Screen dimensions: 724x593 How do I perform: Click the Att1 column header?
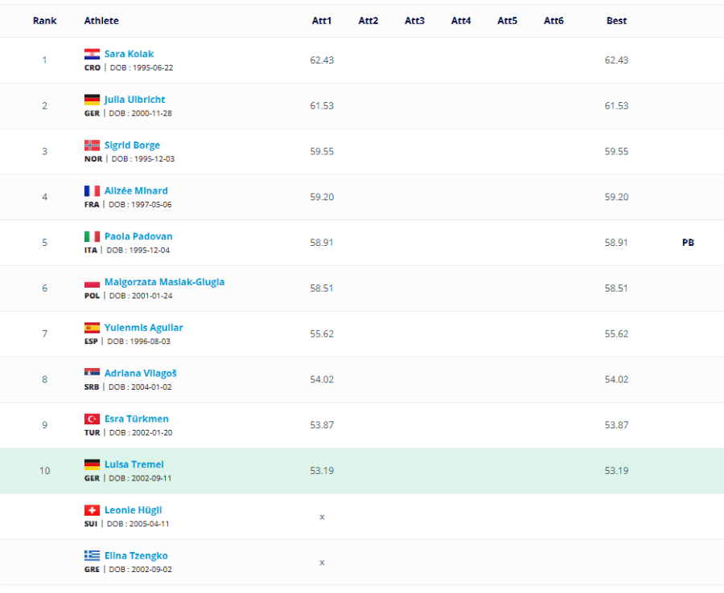pos(322,21)
